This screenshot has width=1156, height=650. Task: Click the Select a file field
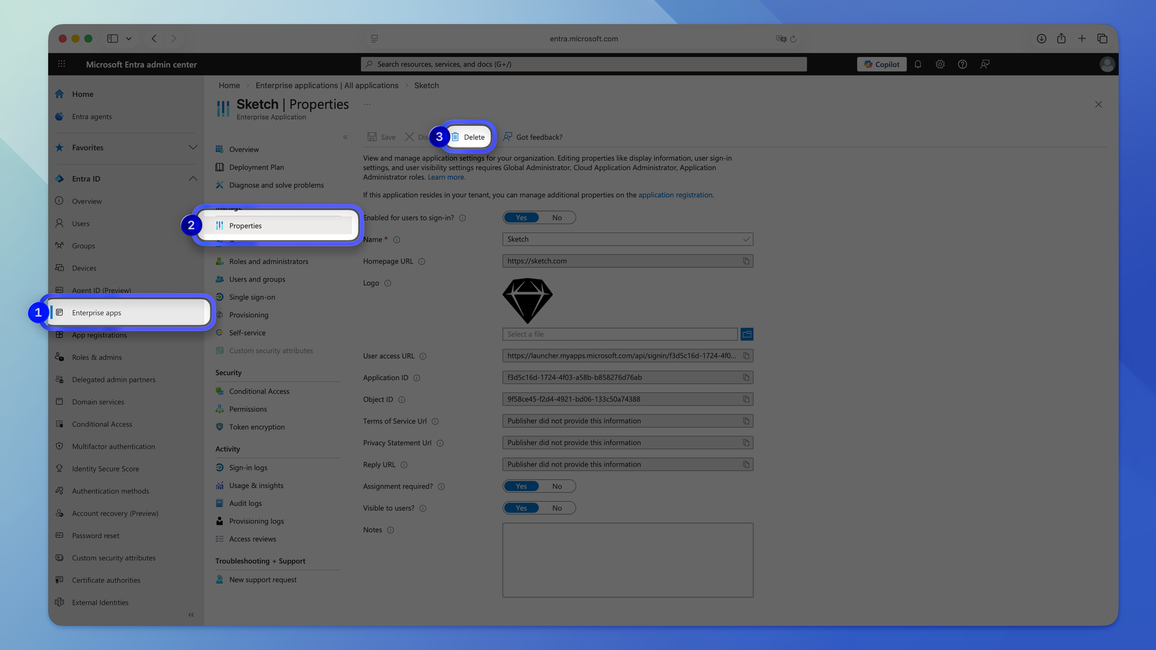620,334
